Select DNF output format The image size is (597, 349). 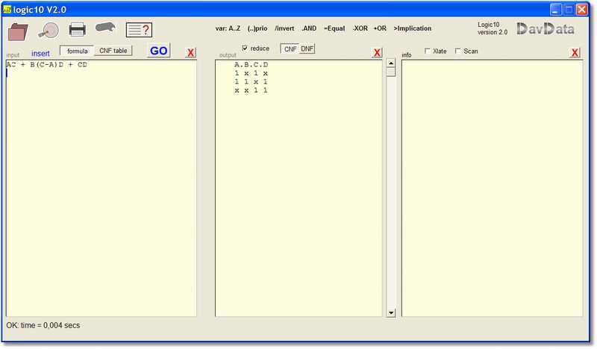click(307, 49)
